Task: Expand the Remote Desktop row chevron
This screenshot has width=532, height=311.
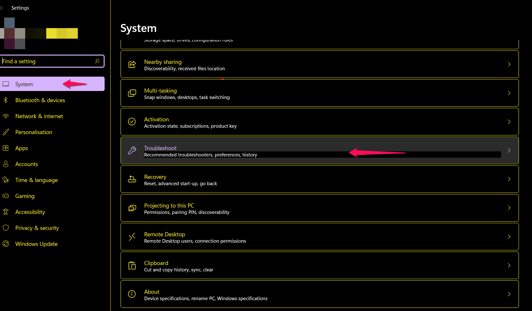Action: coord(509,237)
